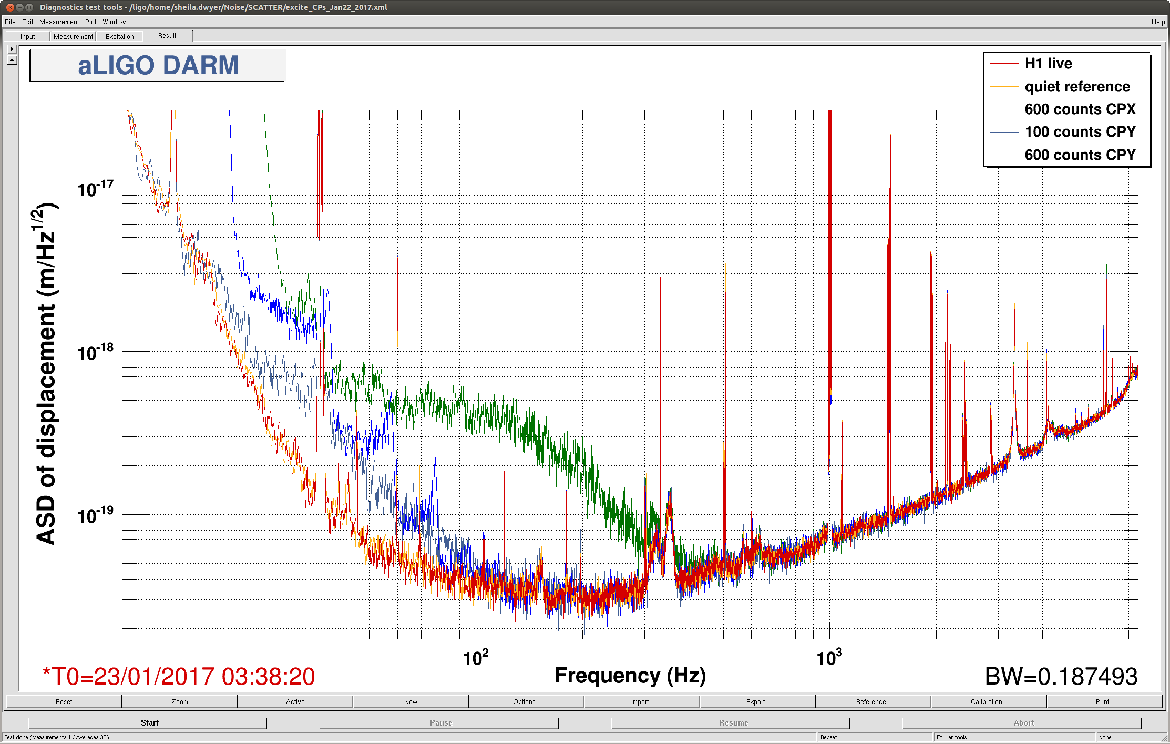Click the T0 timestamp text
The image size is (1170, 744).
click(179, 676)
